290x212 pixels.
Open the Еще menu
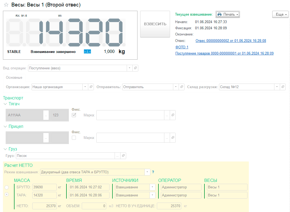pos(280,15)
